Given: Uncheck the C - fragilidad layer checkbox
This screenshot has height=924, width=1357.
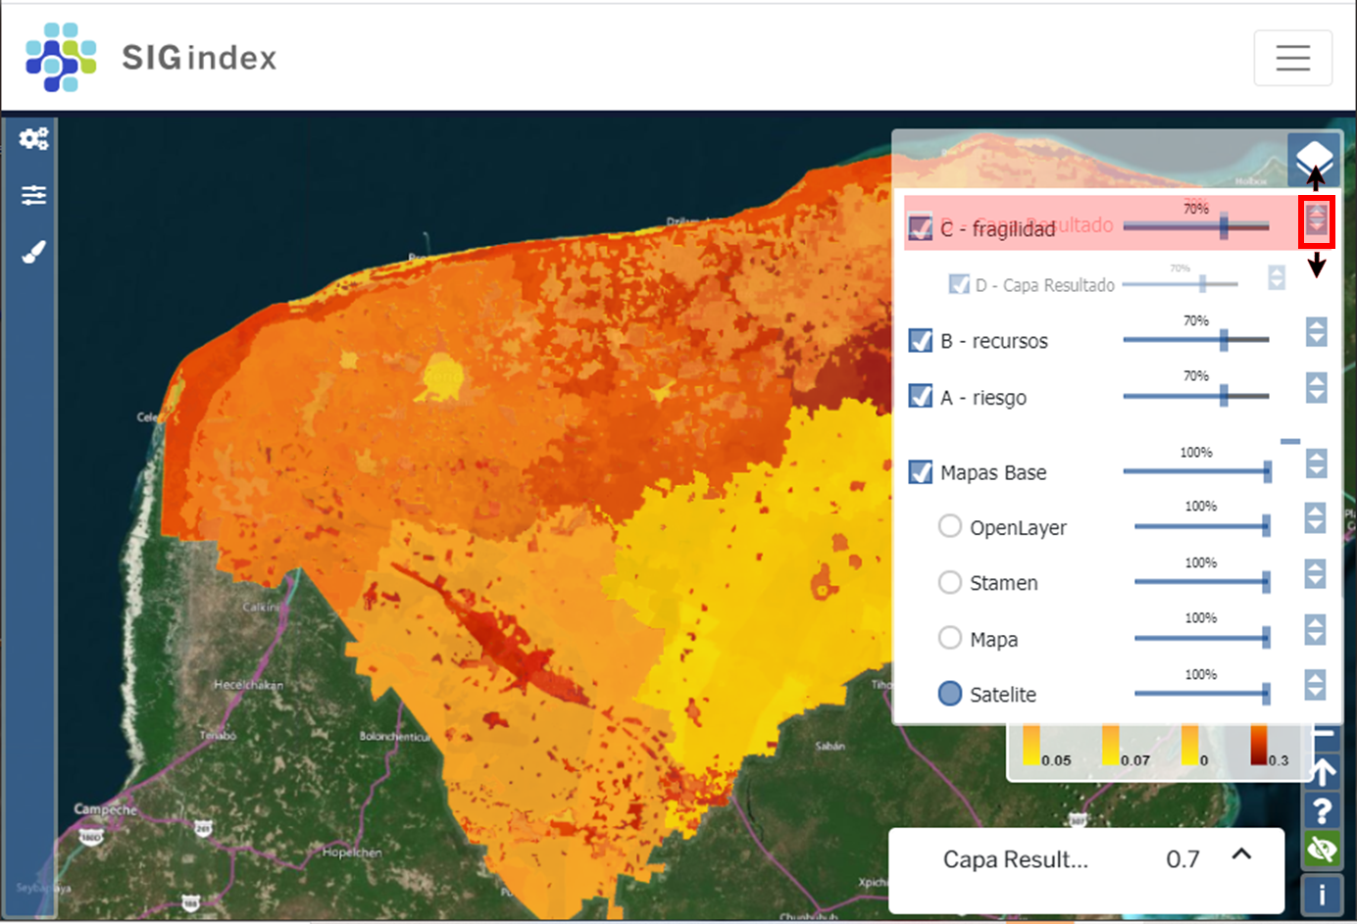Looking at the screenshot, I should (x=920, y=226).
